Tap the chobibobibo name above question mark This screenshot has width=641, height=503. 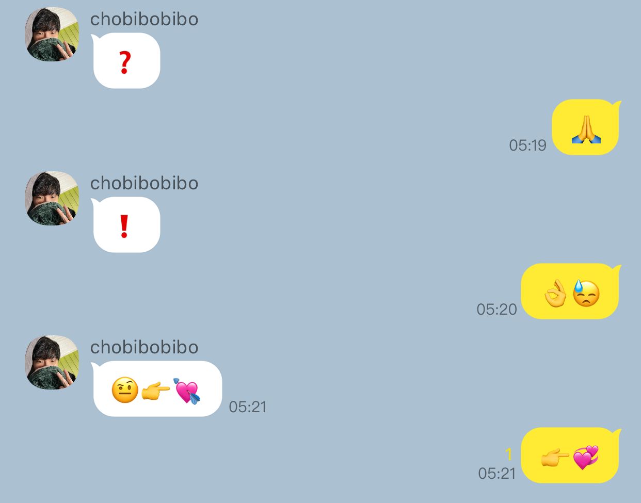[144, 19]
